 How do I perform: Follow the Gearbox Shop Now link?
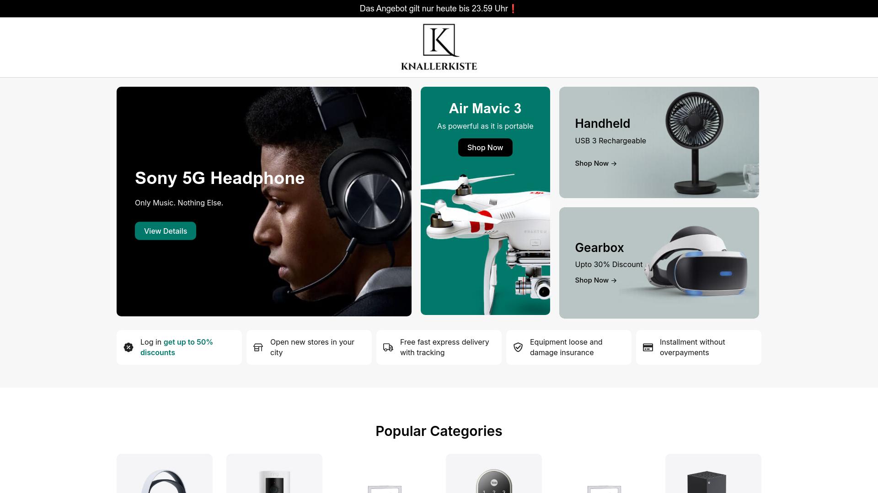point(596,280)
